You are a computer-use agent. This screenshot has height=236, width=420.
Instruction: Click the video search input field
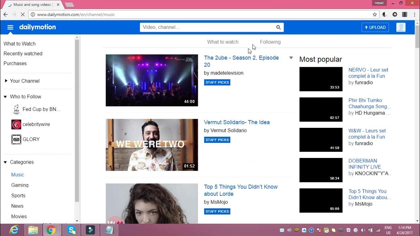click(x=207, y=27)
